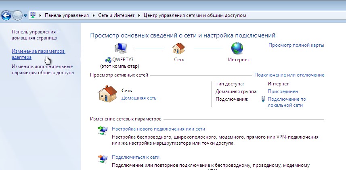
Task: Click Подключение или отключение link
Action: (x=289, y=75)
